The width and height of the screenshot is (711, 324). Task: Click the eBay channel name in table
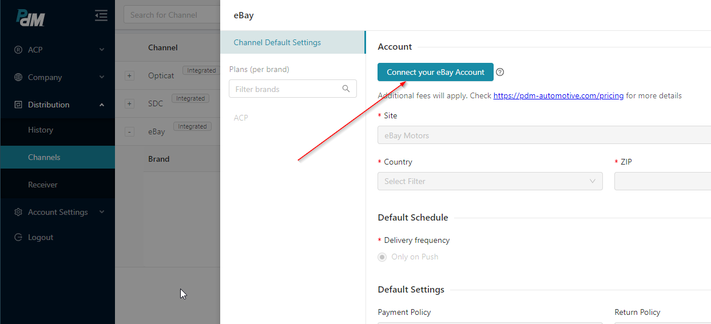tap(156, 131)
